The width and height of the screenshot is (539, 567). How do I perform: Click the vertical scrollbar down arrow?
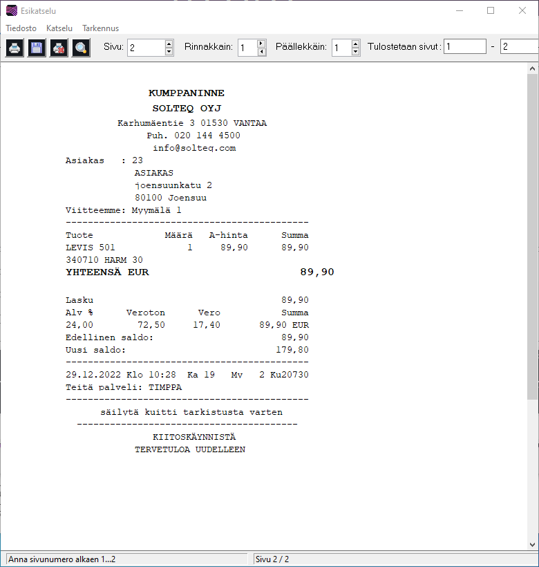click(x=532, y=544)
